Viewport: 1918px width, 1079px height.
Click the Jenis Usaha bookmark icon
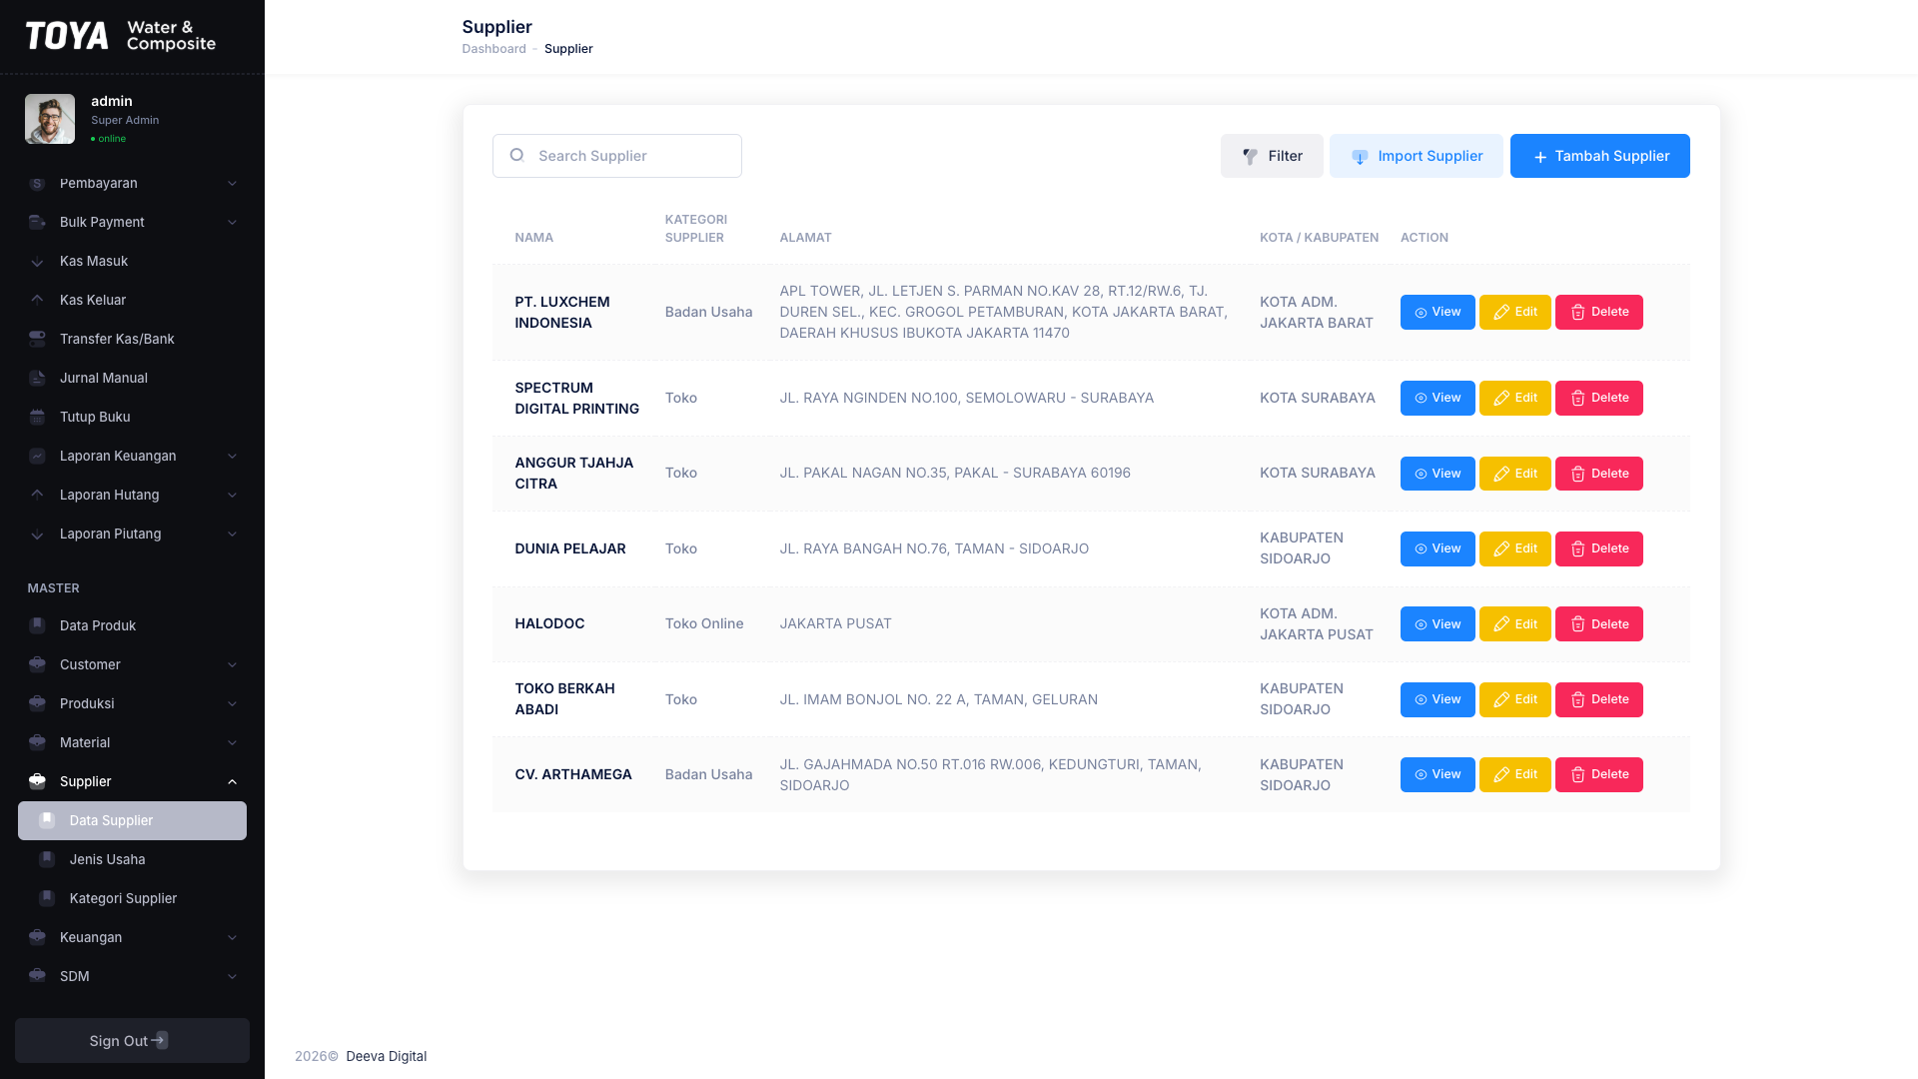pyautogui.click(x=47, y=859)
